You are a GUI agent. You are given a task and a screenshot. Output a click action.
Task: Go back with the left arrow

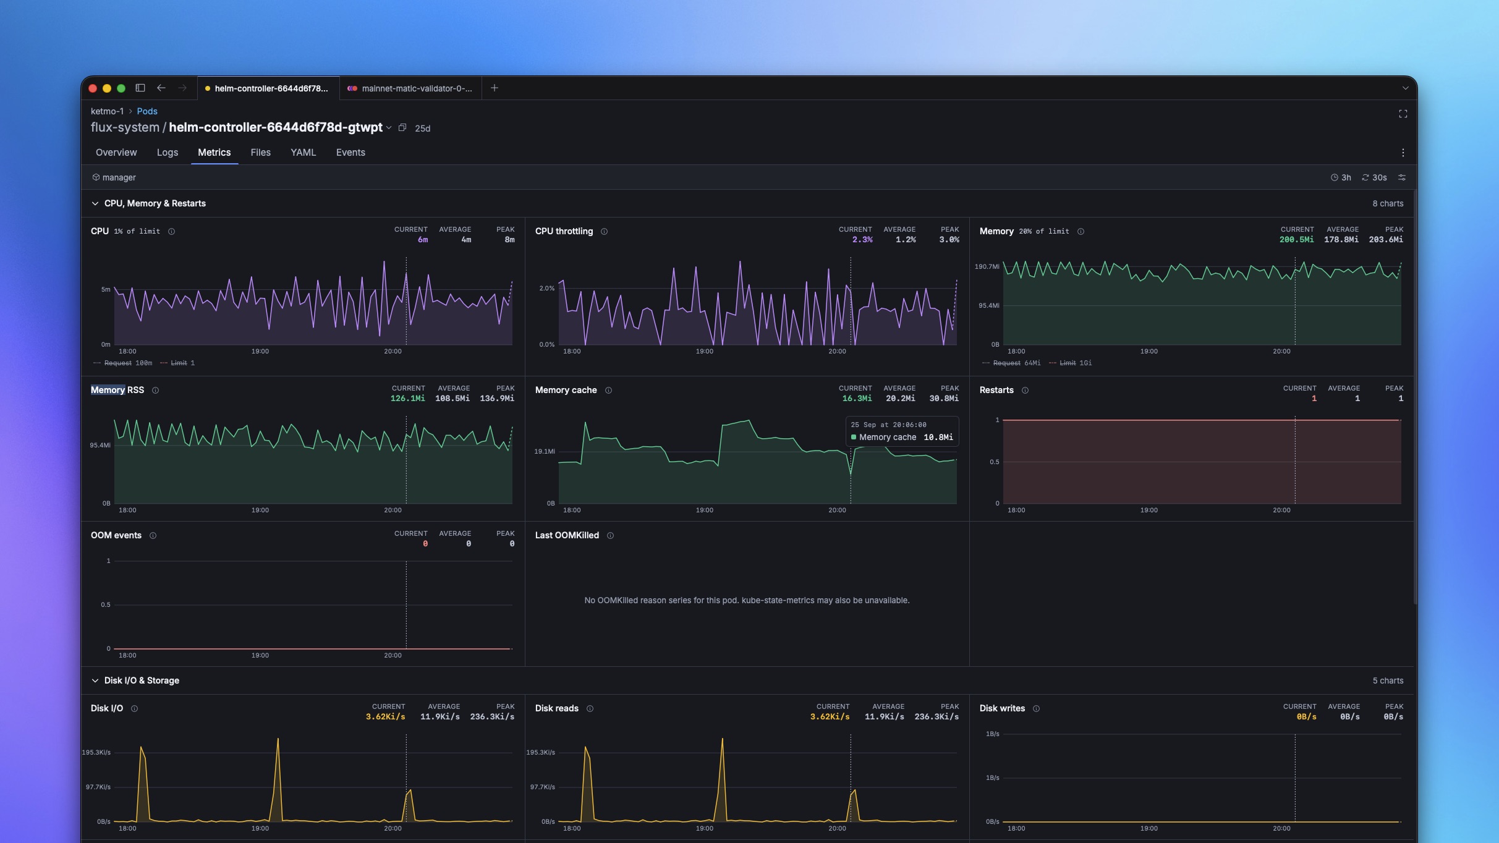[161, 88]
